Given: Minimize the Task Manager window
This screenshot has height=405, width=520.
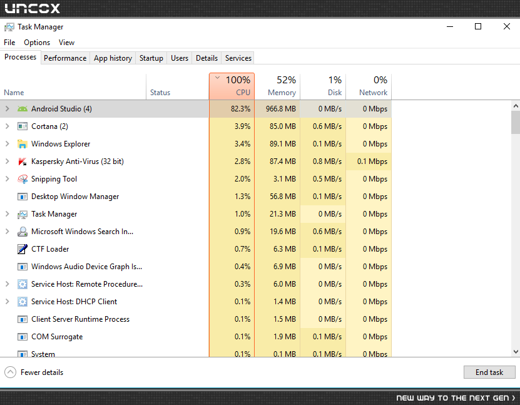Looking at the screenshot, I should 450,26.
